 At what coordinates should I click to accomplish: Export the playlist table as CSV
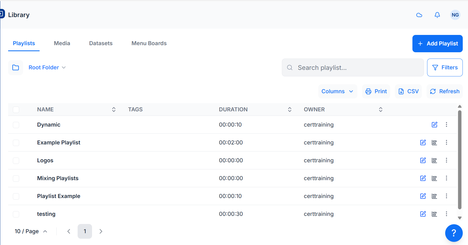408,91
